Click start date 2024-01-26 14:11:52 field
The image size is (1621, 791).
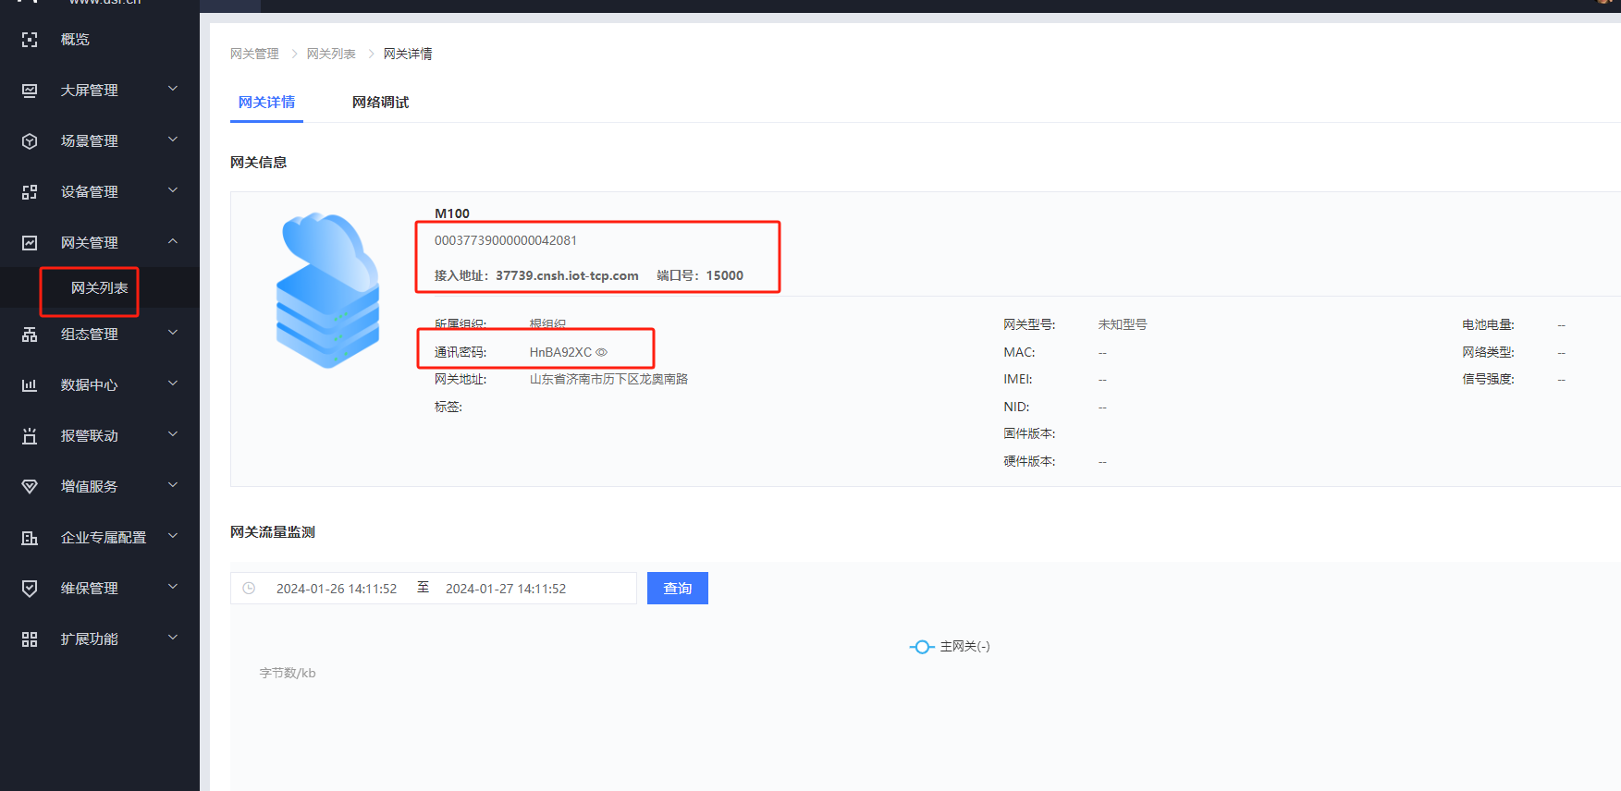(337, 589)
